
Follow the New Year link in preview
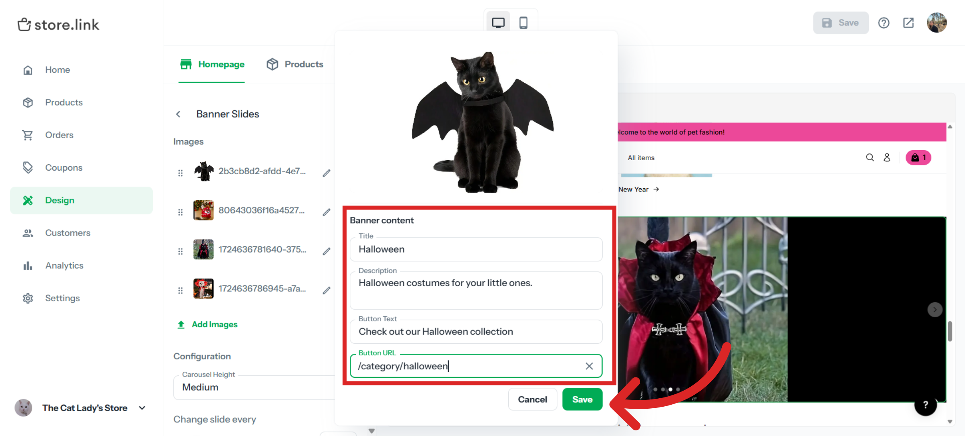click(x=639, y=189)
